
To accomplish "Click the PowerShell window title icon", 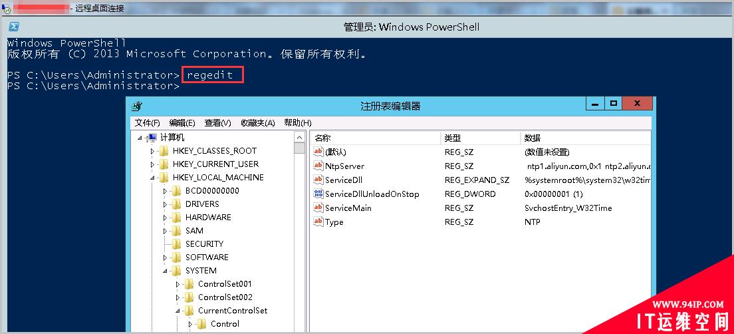I will coord(14,26).
